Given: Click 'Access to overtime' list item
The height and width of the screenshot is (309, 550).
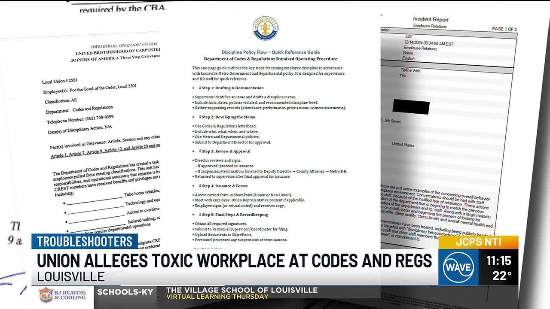Looking at the screenshot, I should click(x=144, y=211).
